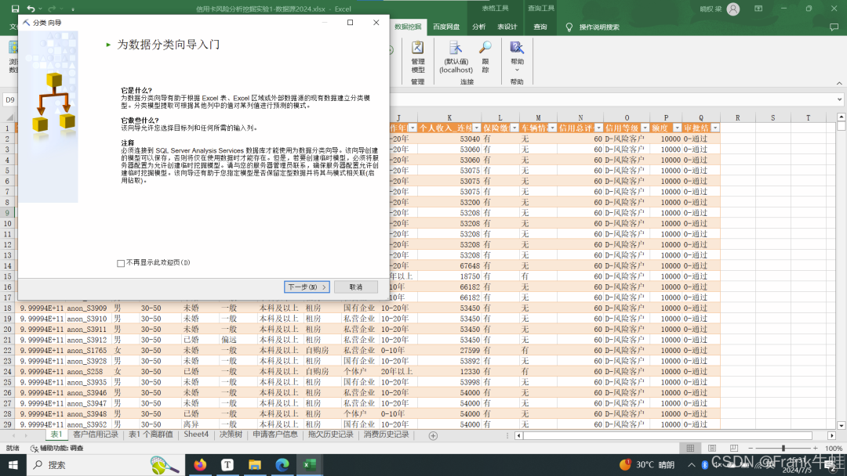Adjust the zoom slider in status bar
Viewport: 847px width, 476px height.
783,449
